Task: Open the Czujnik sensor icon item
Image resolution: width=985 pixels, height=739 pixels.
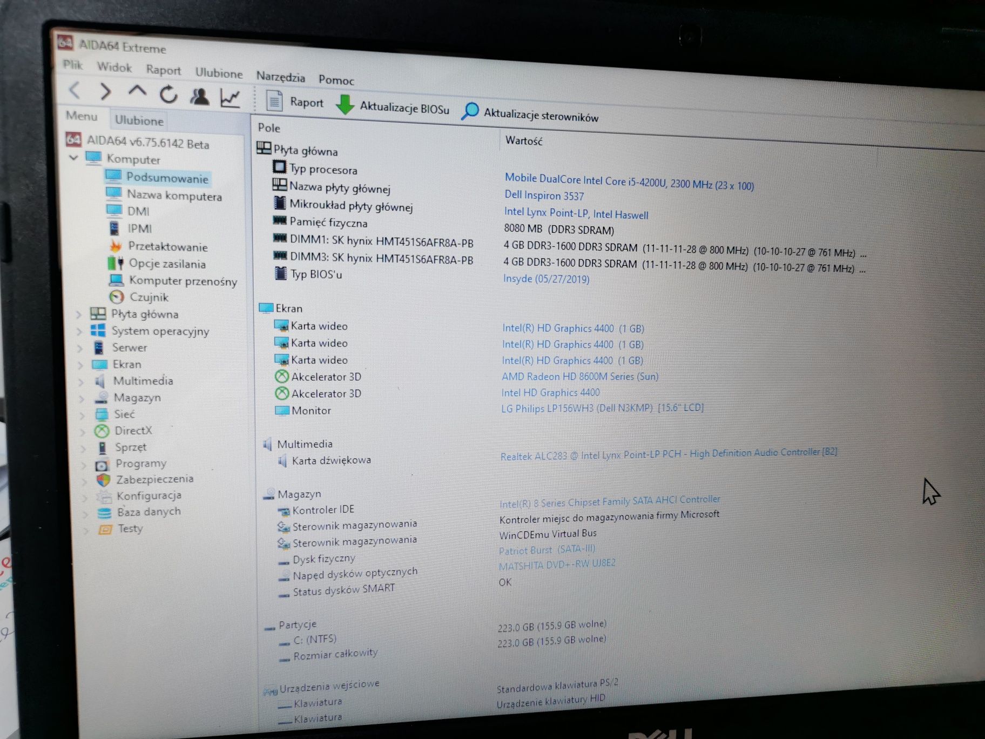Action: pos(117,297)
